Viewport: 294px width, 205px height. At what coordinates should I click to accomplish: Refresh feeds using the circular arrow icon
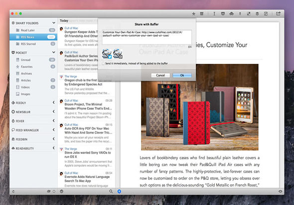[13, 192]
